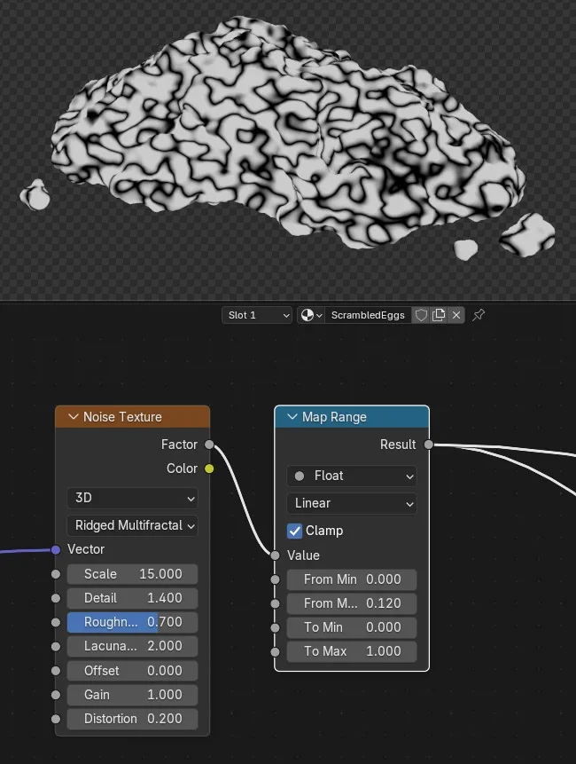Collapse the Map Range node
The width and height of the screenshot is (576, 764).
292,417
